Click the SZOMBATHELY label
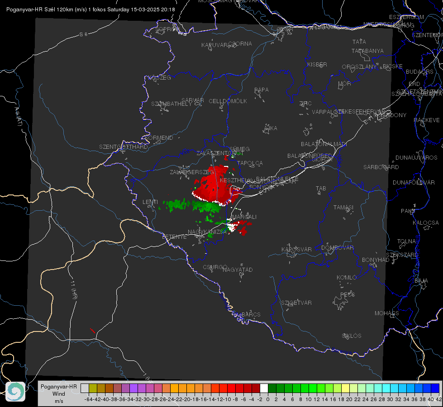The image size is (443, 407). (x=171, y=104)
